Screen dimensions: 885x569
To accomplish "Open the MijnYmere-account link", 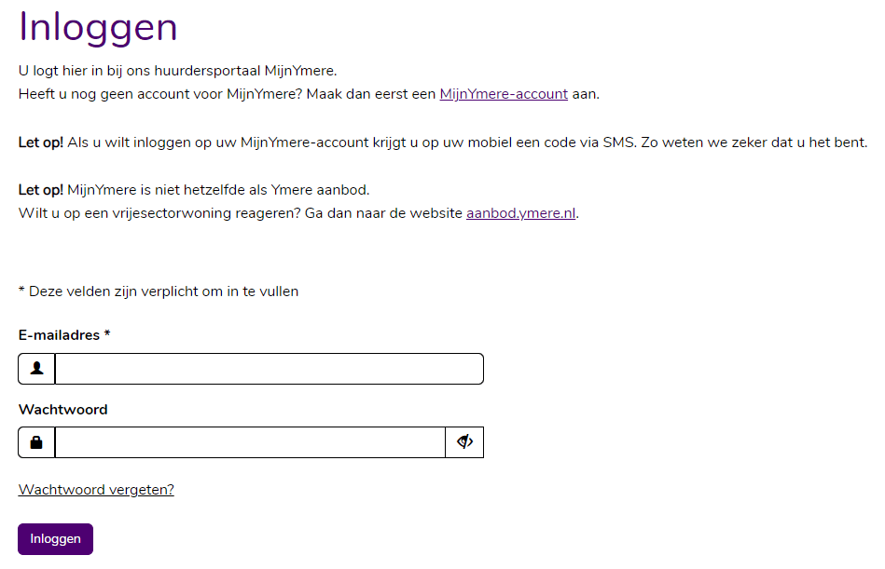I will (x=504, y=94).
